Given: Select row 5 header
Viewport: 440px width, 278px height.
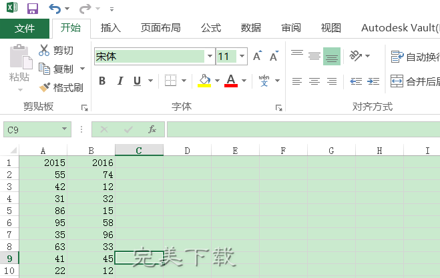Looking at the screenshot, I should [x=9, y=211].
